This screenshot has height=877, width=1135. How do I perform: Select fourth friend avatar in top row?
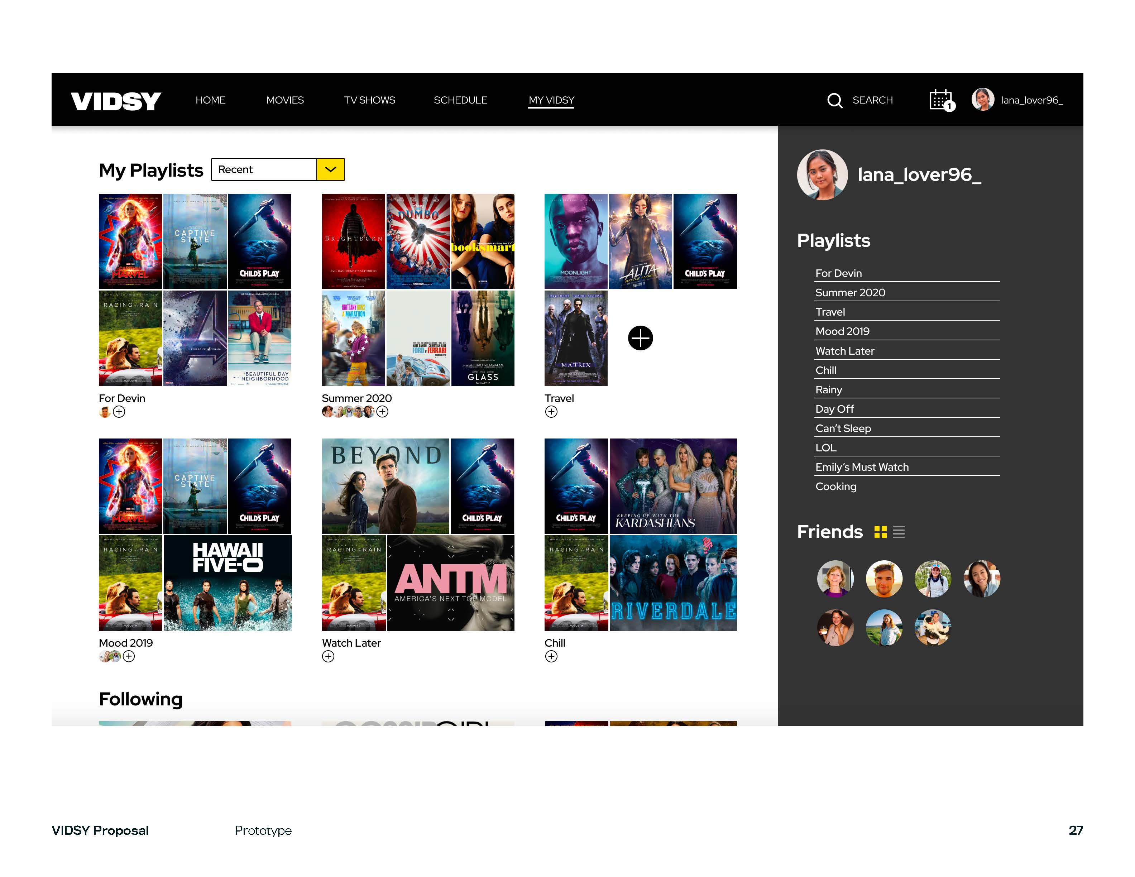[982, 578]
